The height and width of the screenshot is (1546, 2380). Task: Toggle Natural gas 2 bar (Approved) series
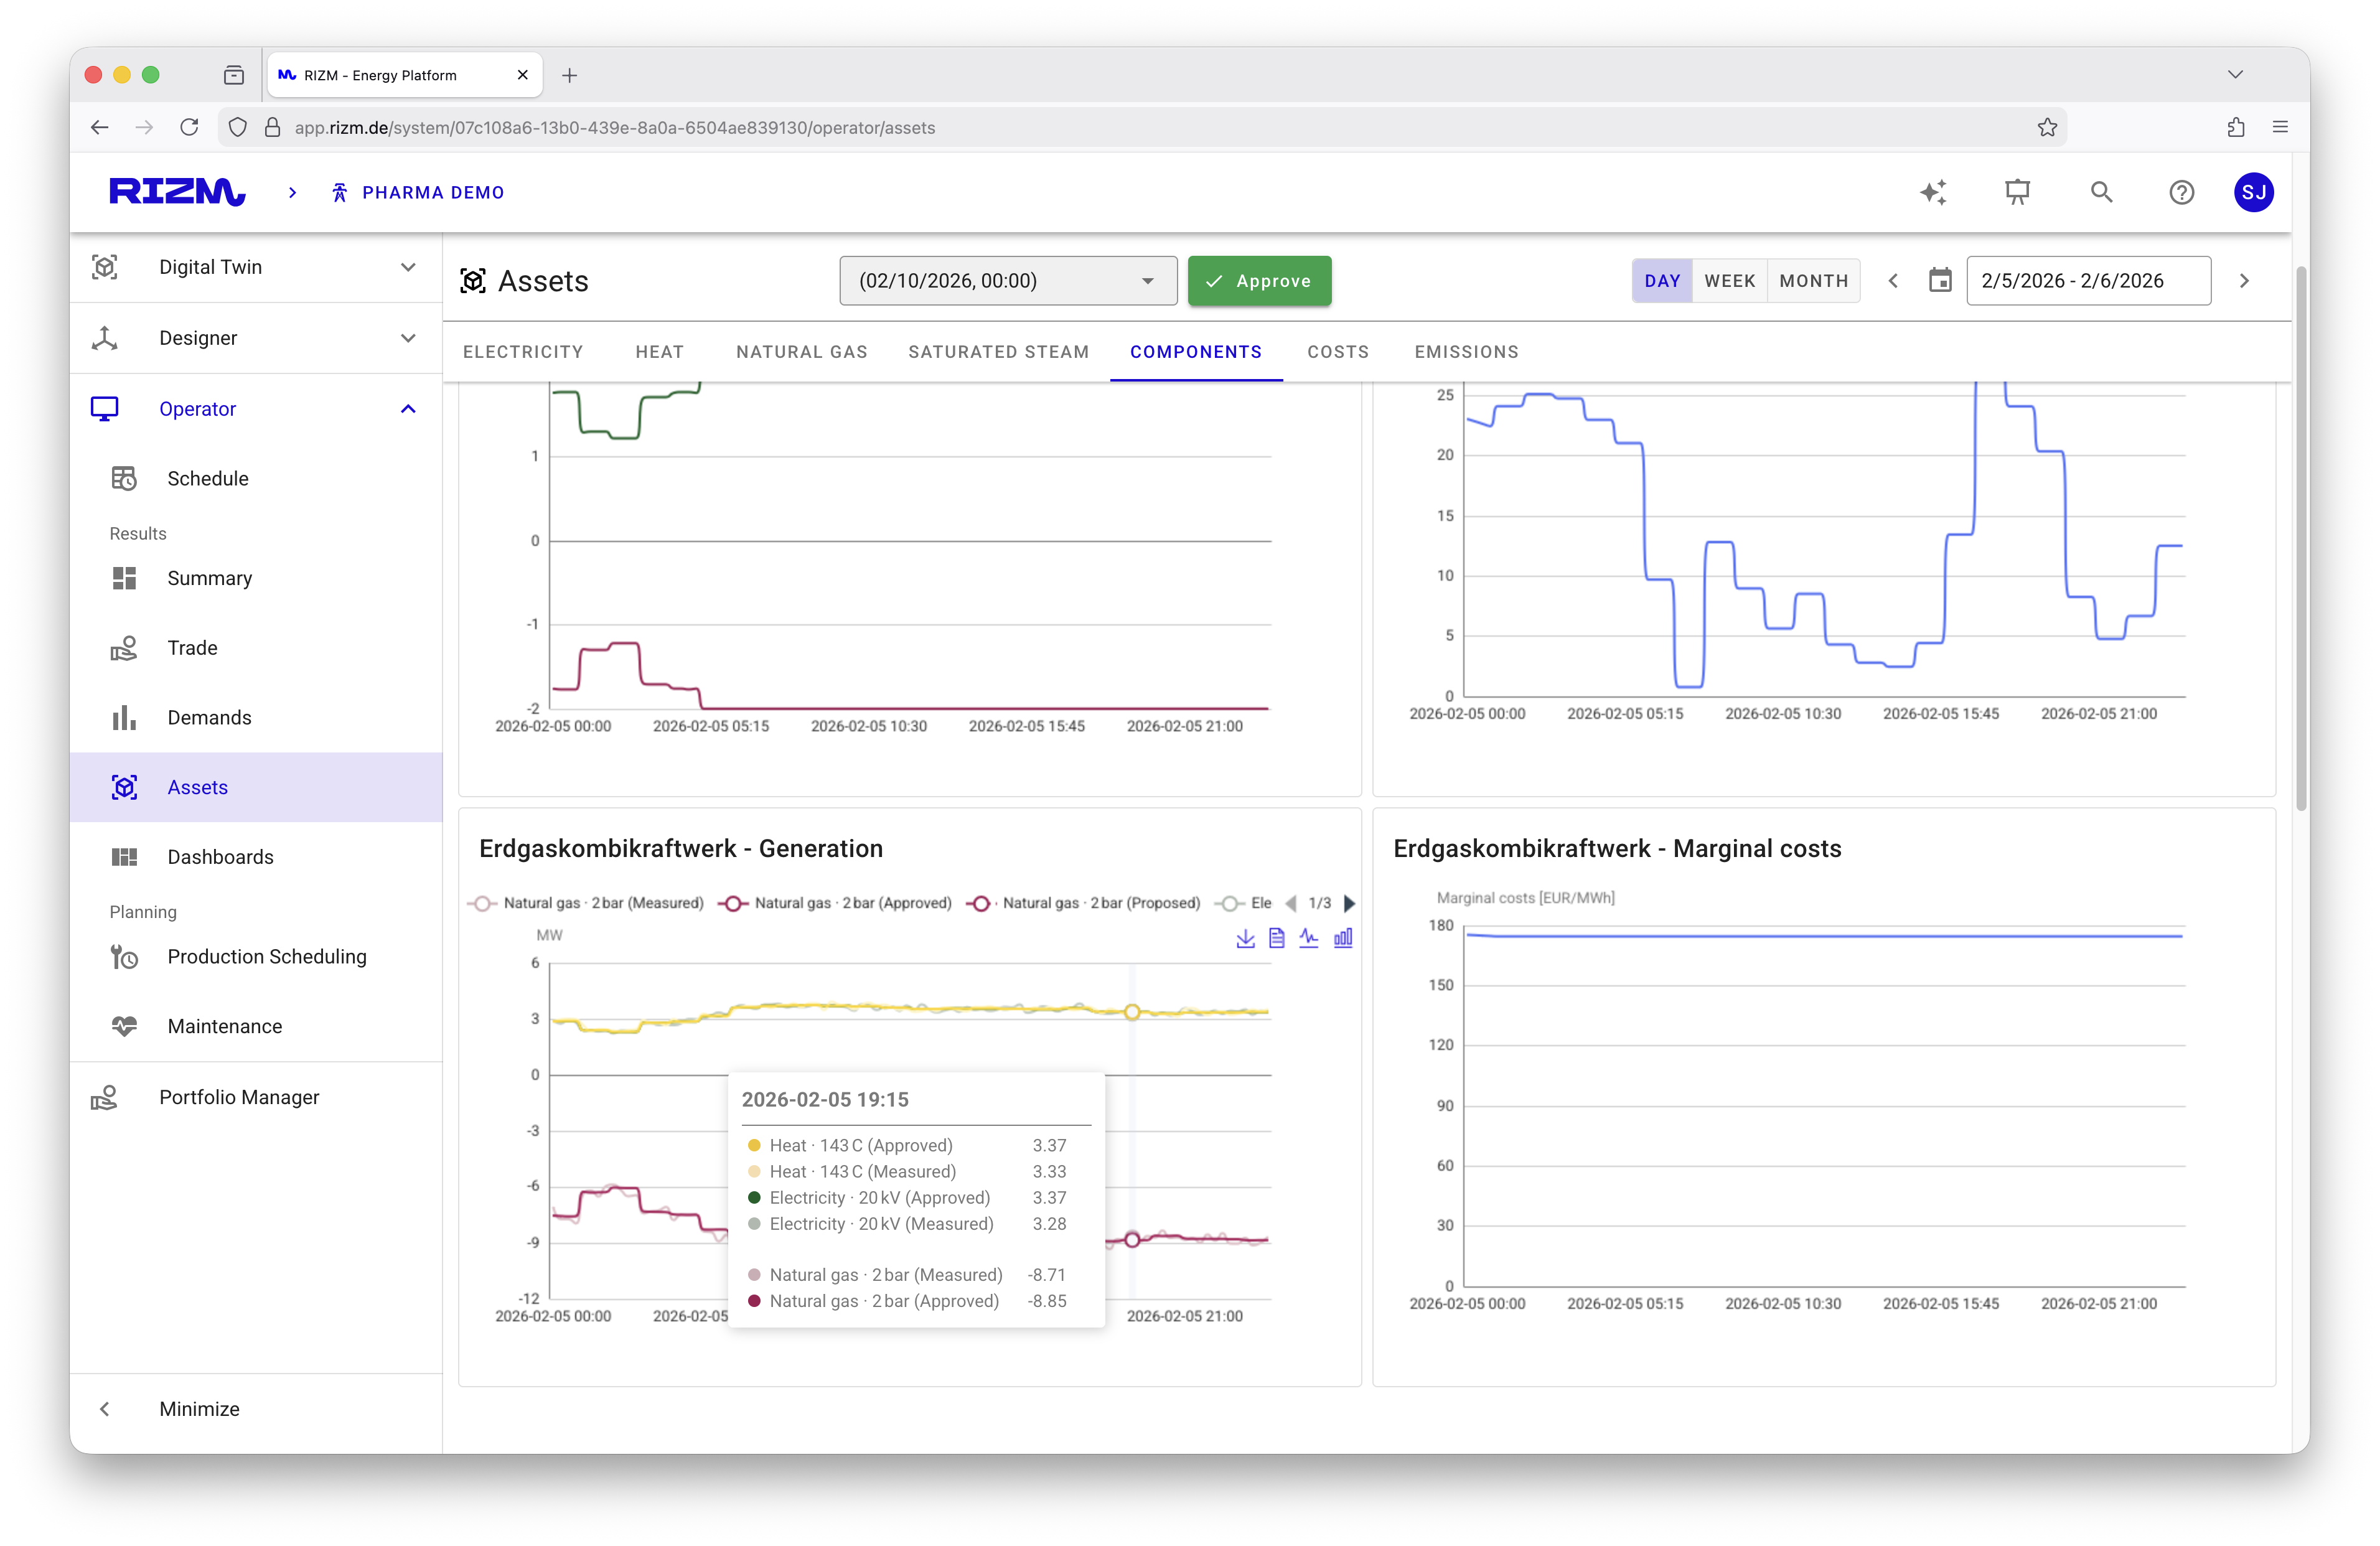[x=836, y=903]
